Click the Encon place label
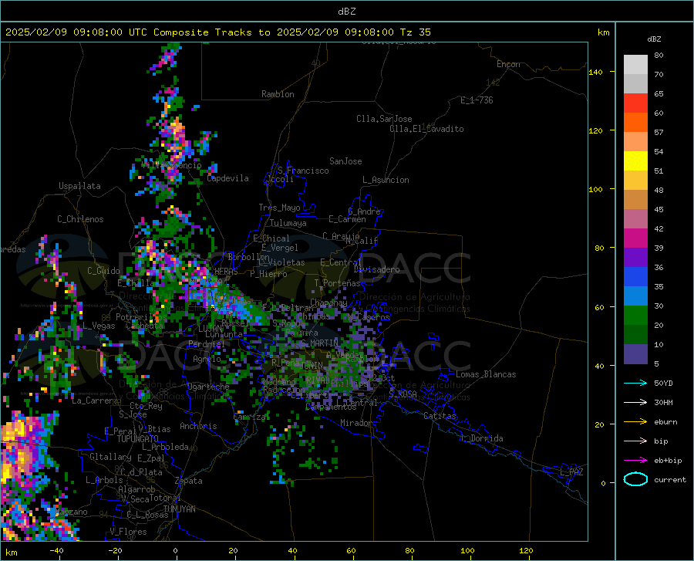The height and width of the screenshot is (561, 694). pos(508,64)
